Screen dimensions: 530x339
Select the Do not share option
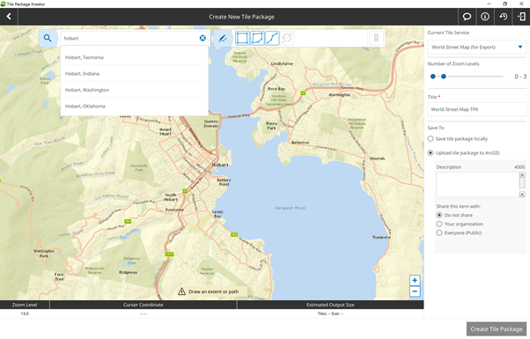click(439, 215)
